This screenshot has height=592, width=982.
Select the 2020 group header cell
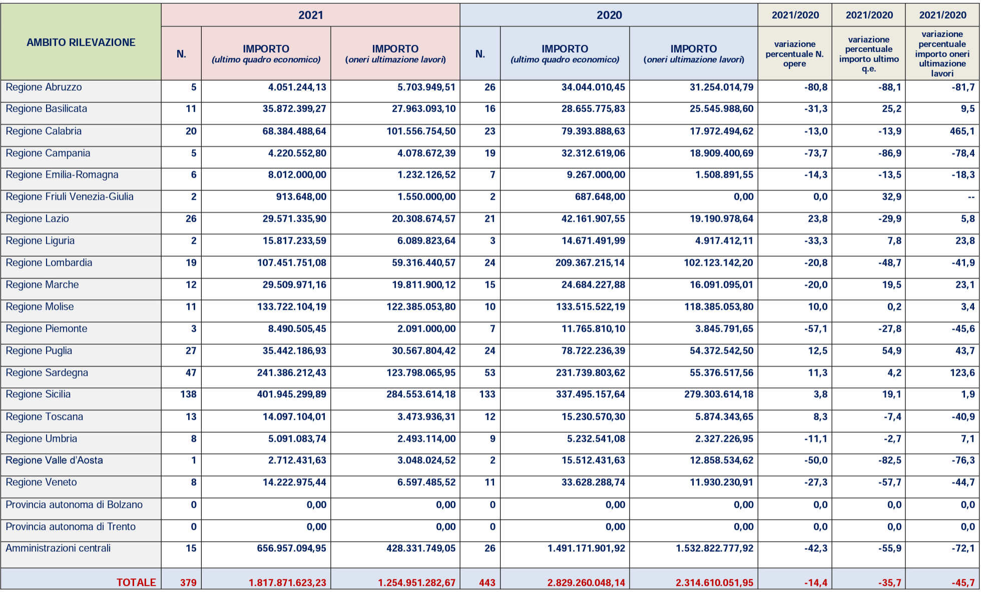click(609, 15)
